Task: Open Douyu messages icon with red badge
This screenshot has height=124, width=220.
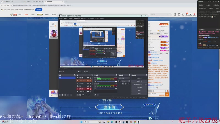Action: tap(187, 15)
